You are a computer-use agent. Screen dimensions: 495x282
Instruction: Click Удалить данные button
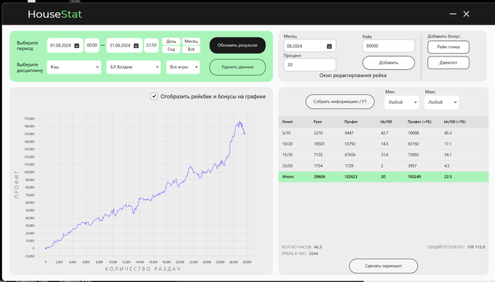(238, 67)
